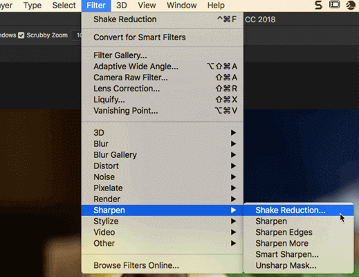Image resolution: width=359 pixels, height=277 pixels.
Task: Click the round globe icon in menu bar
Action: [350, 5]
